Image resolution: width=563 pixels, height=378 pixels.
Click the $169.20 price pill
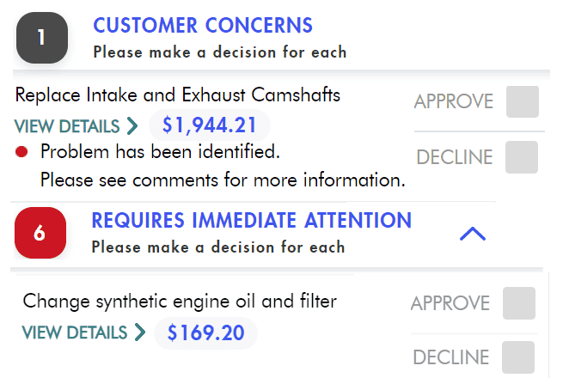(205, 332)
